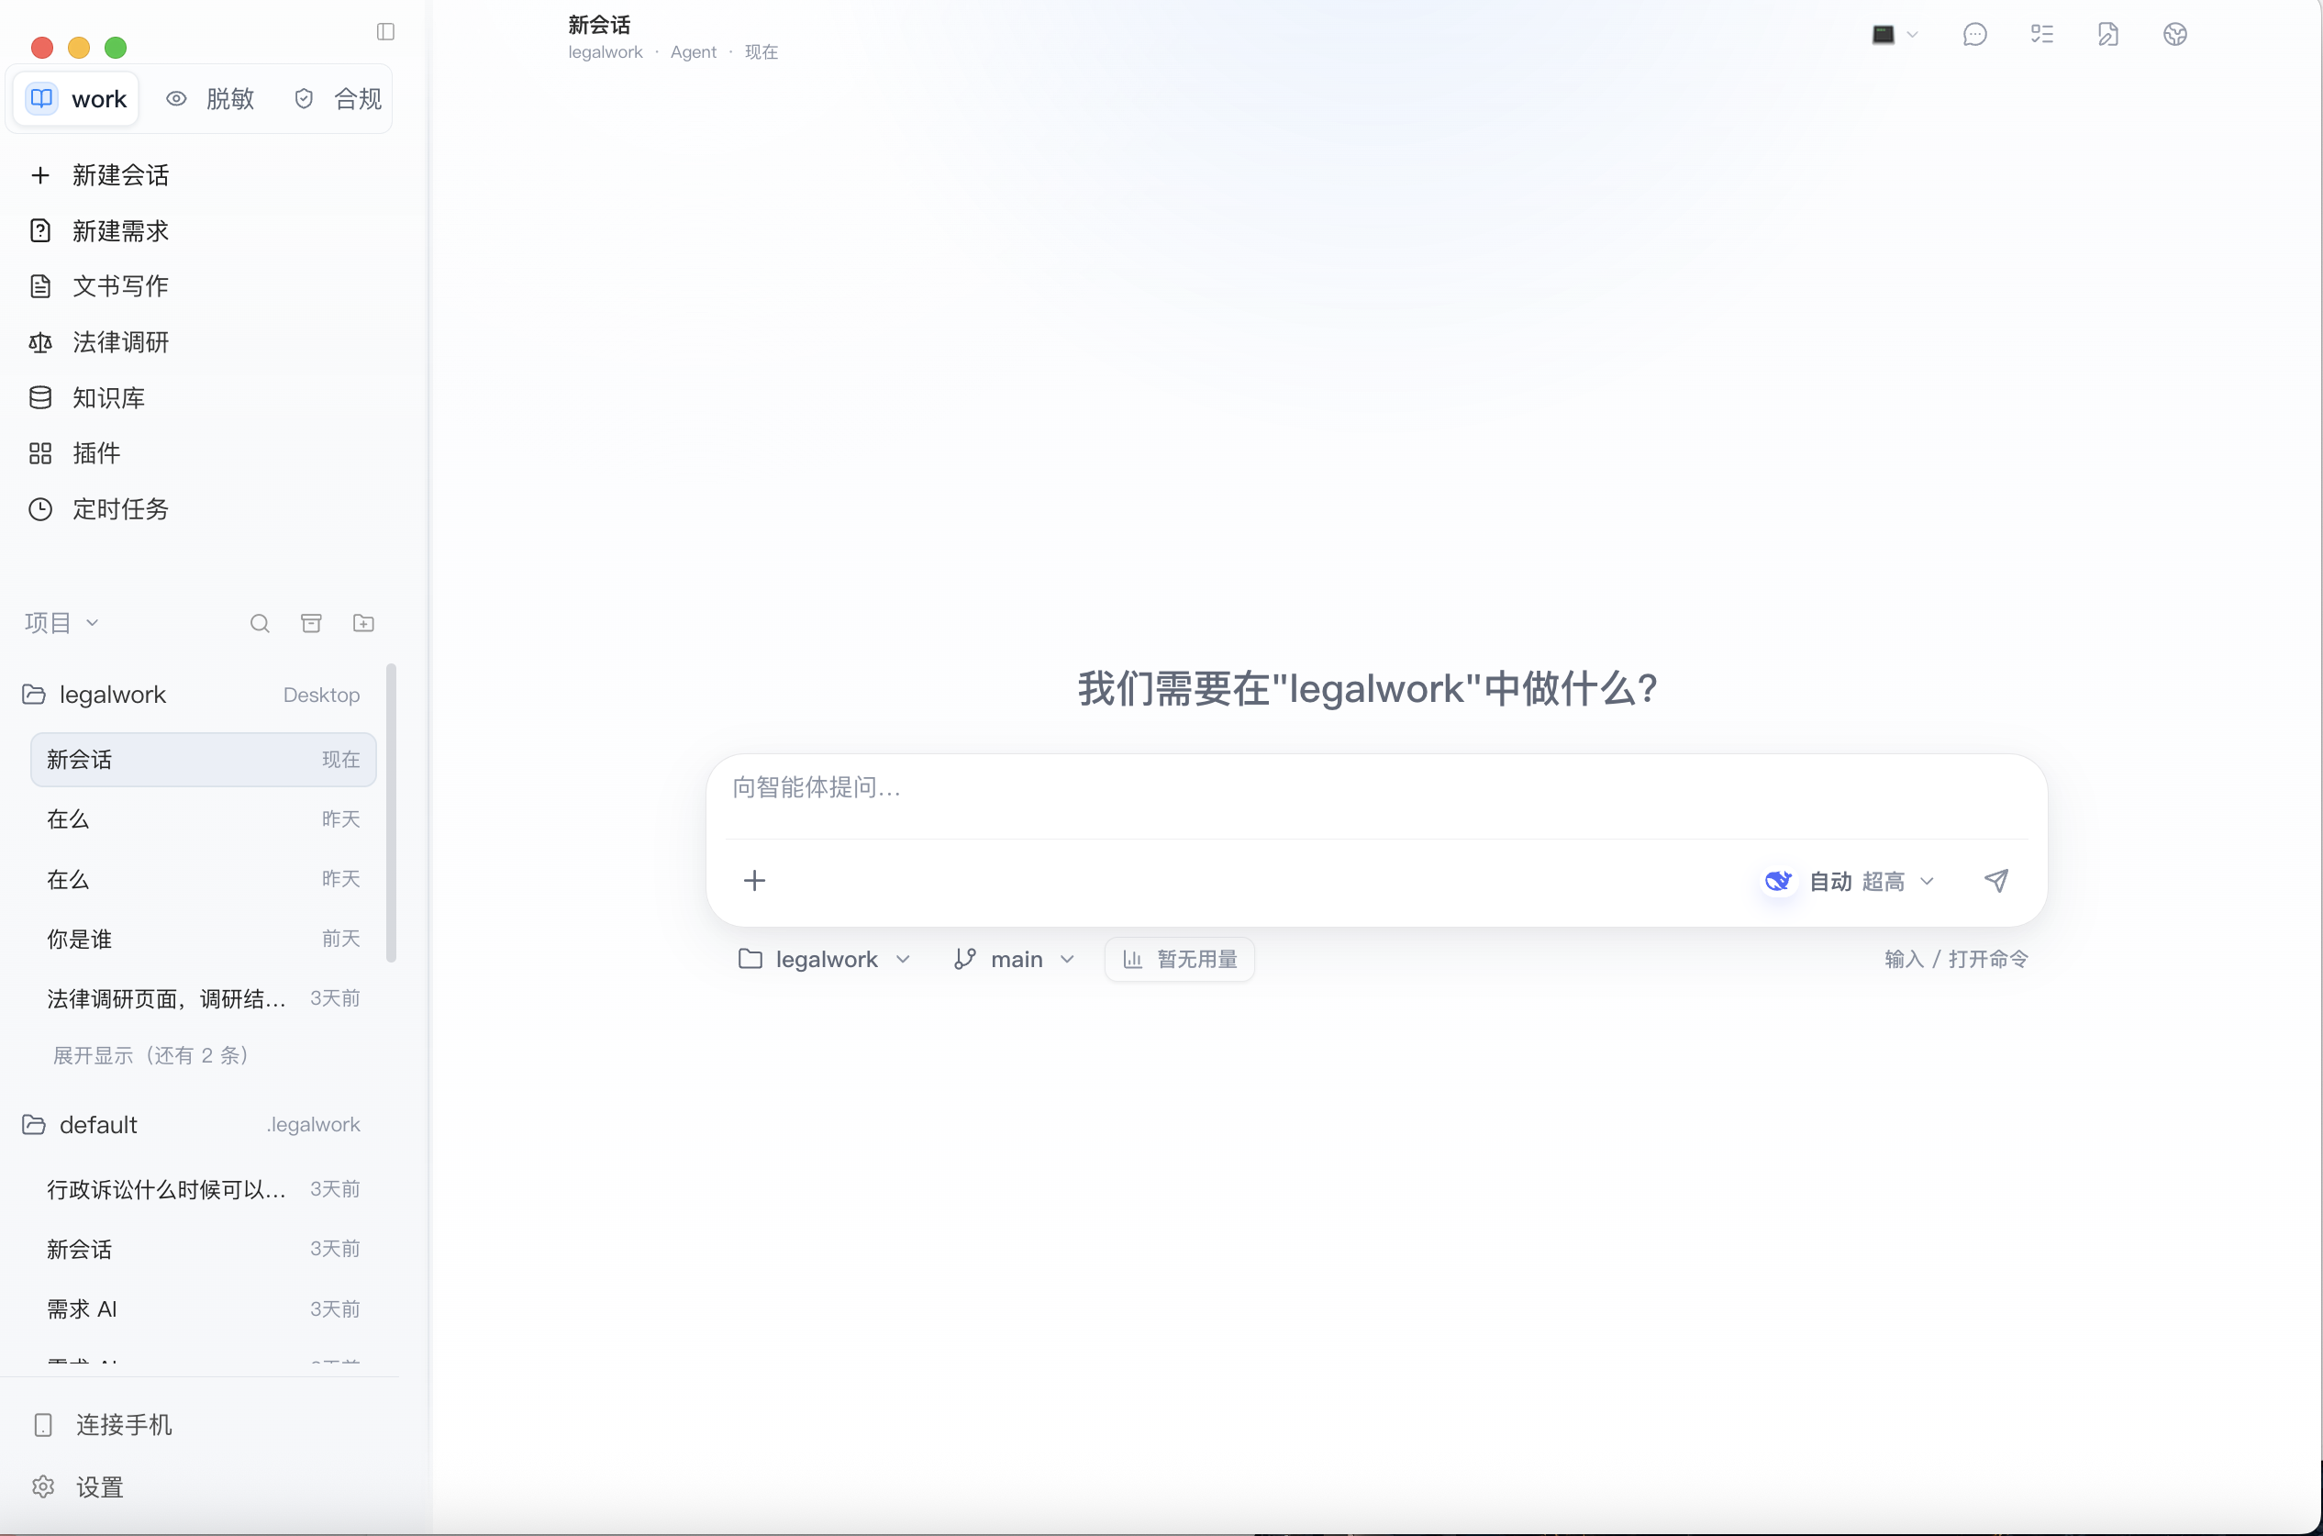Search projects with the magnifier icon

(x=260, y=624)
